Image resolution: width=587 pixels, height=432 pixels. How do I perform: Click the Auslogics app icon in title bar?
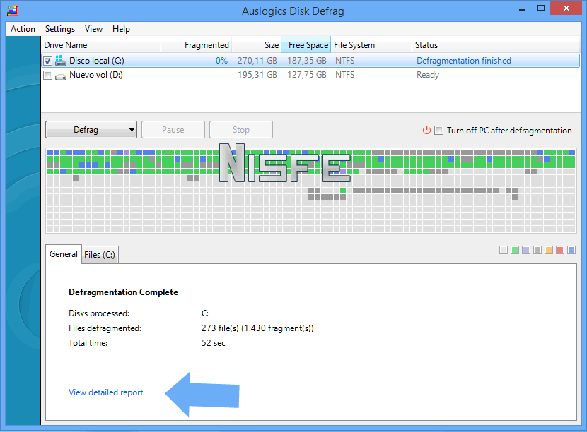tap(13, 11)
